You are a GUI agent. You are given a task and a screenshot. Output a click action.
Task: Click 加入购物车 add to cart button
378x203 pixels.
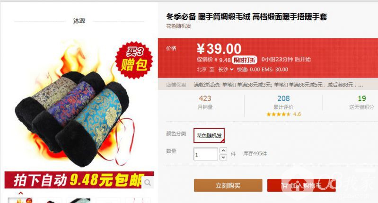[301, 185]
